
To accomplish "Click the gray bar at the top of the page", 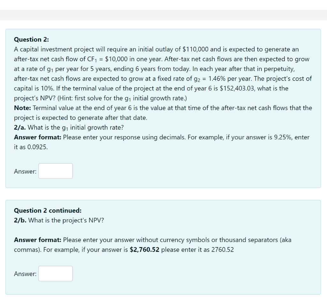I will coord(163,14).
